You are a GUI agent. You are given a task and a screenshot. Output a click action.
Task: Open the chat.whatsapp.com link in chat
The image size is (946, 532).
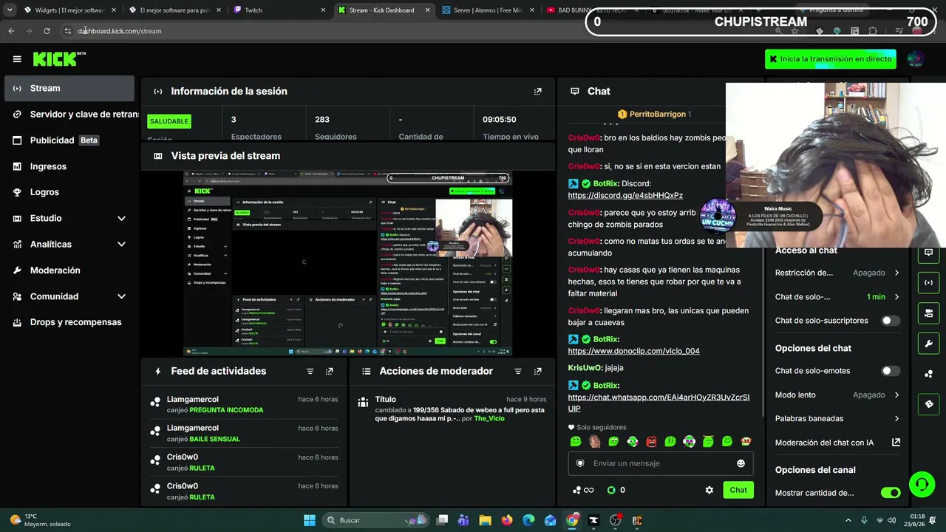pyautogui.click(x=659, y=403)
